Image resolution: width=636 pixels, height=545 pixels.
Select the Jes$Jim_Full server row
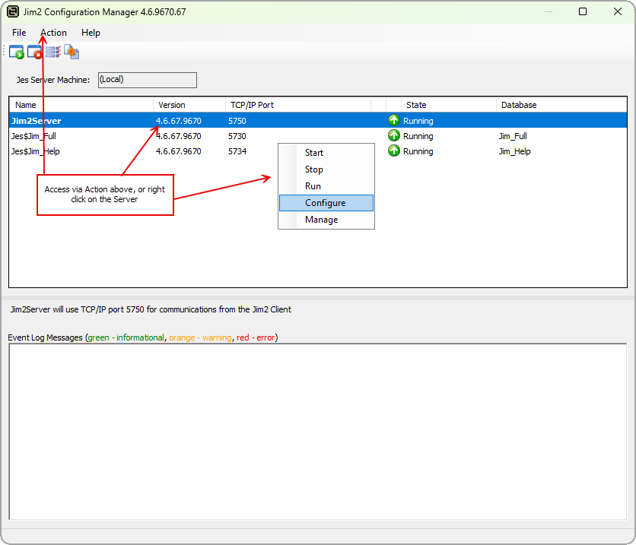click(x=33, y=136)
